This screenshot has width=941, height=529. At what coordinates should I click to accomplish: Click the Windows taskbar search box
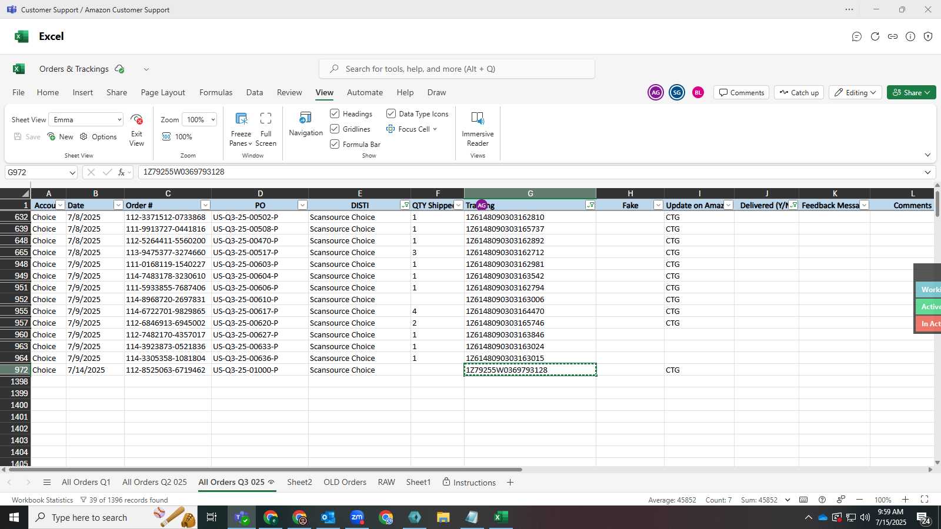112,517
